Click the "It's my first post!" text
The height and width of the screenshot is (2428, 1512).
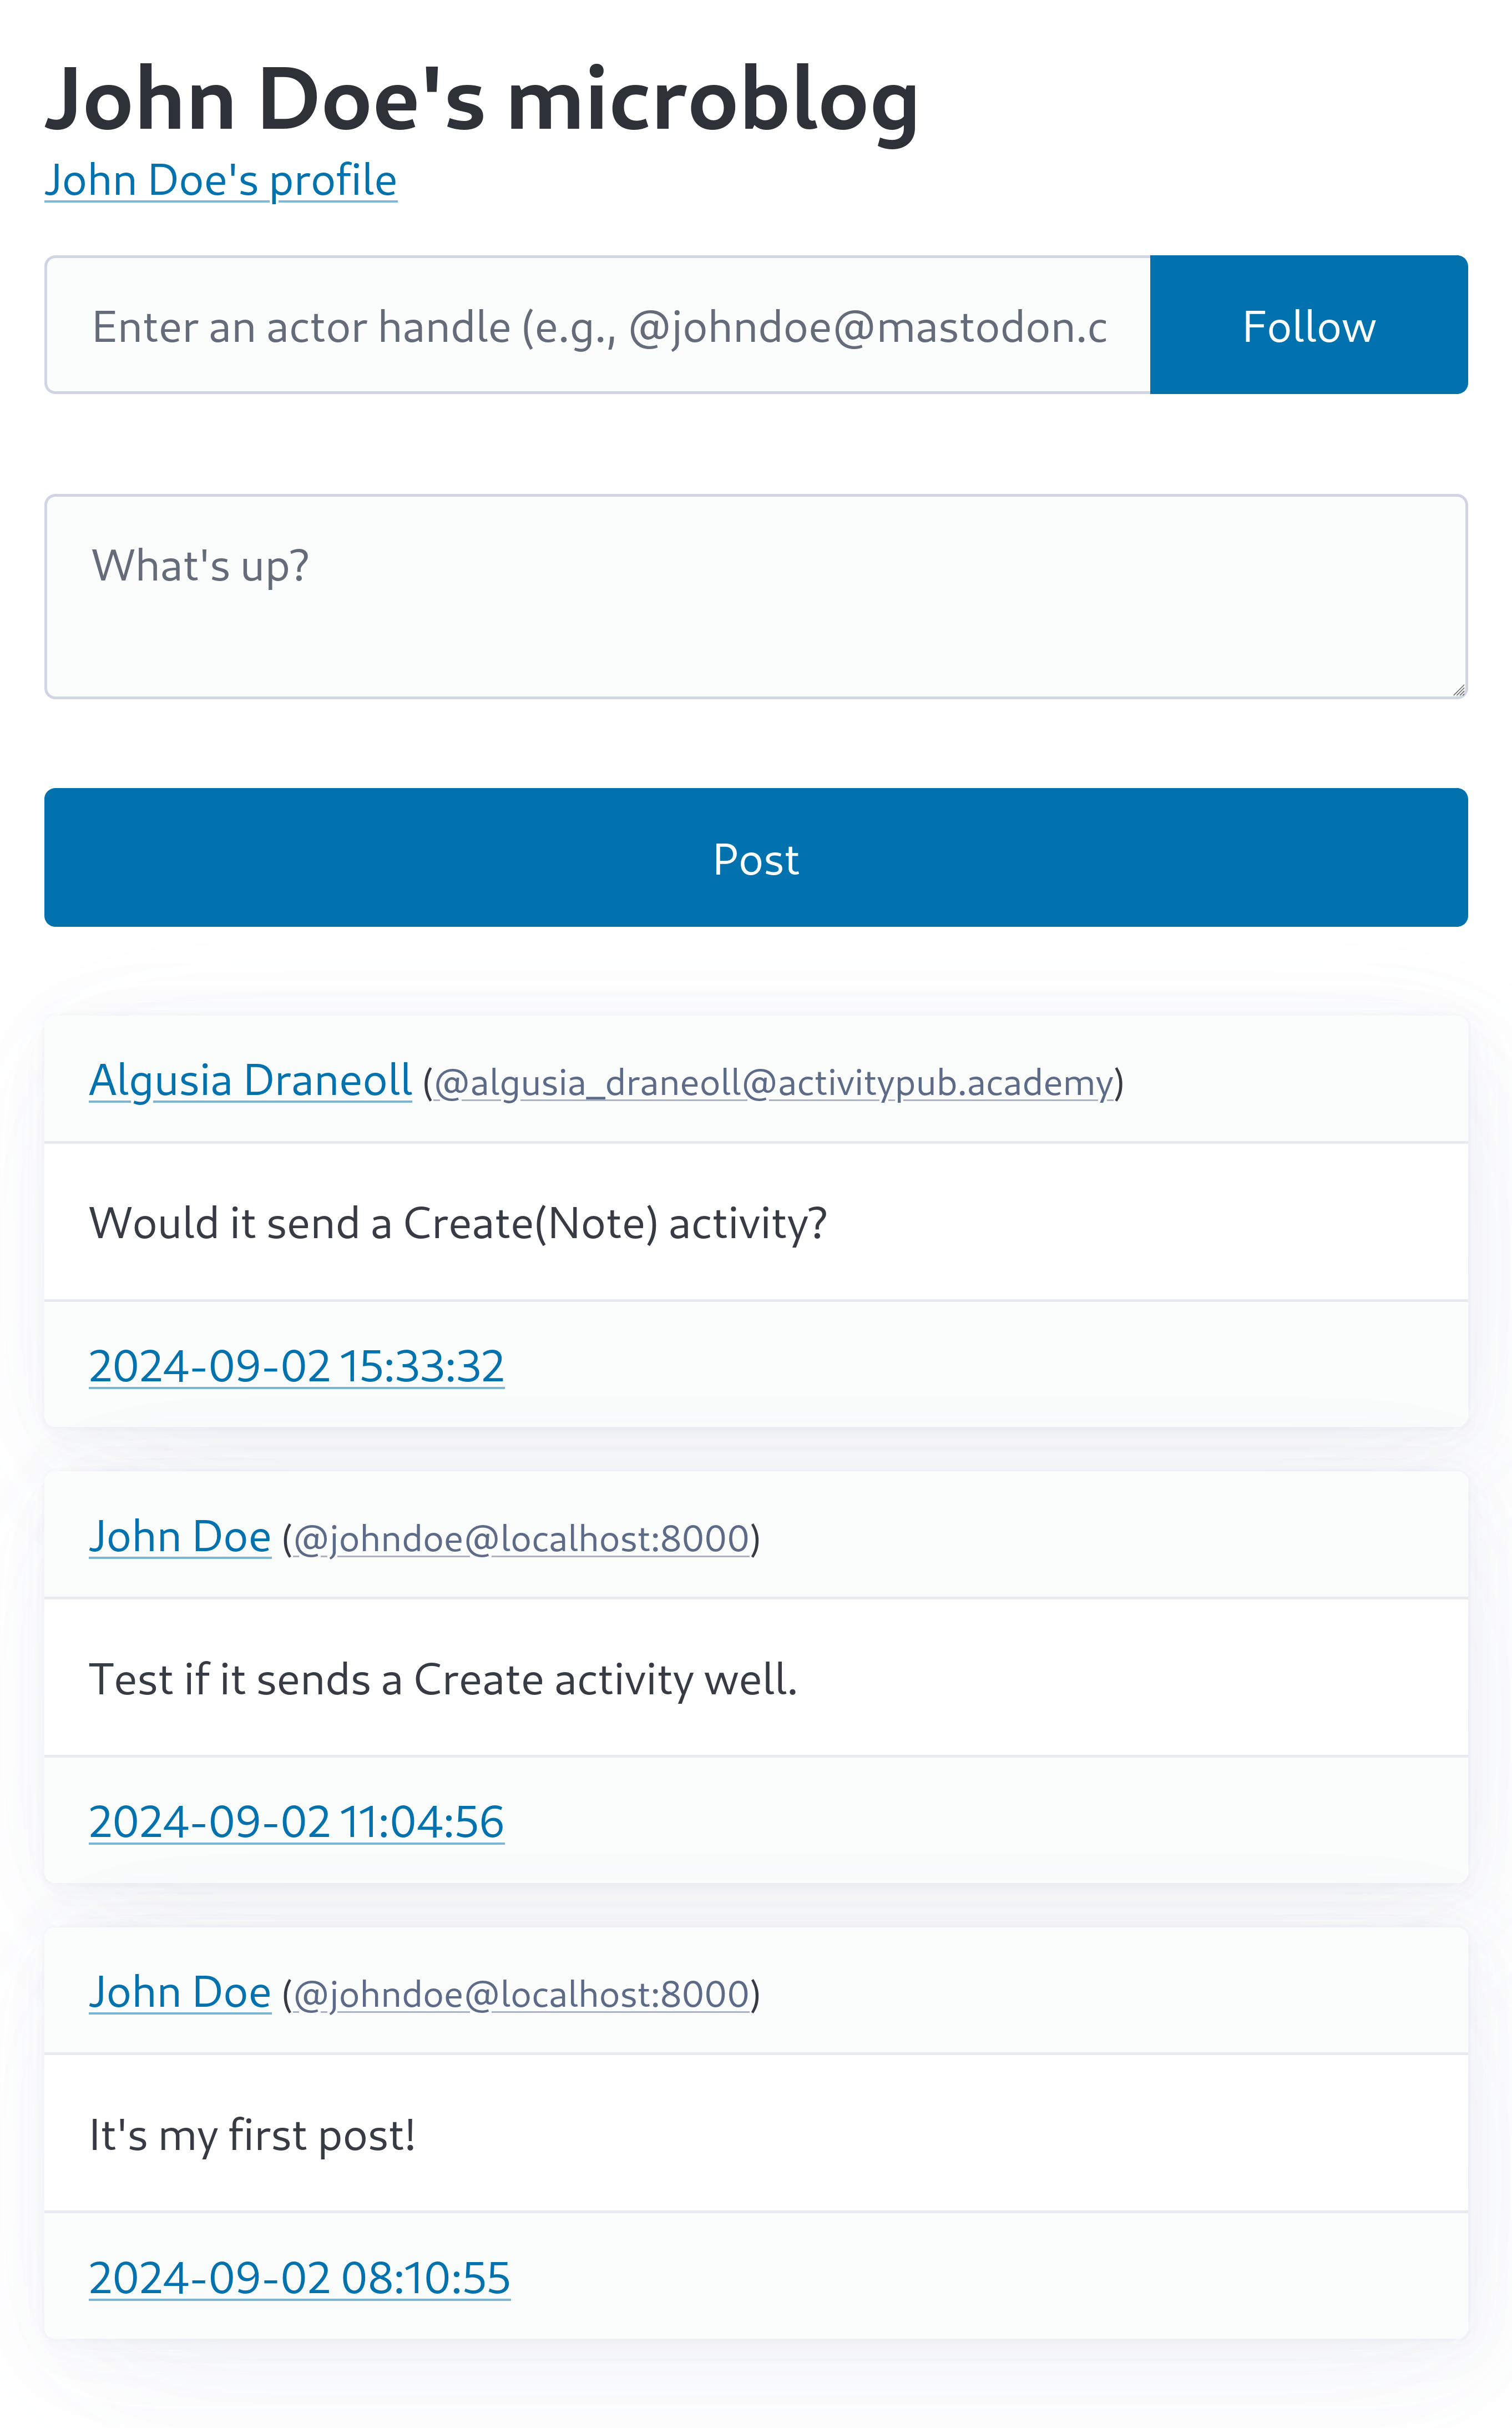click(x=252, y=2135)
